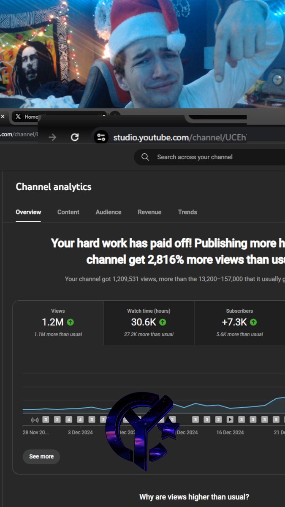This screenshot has height=507, width=285.
Task: Open the site information icon beside studio.youtube.com
Action: [101, 137]
